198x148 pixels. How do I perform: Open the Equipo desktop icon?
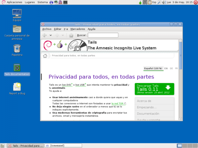tap(17, 13)
